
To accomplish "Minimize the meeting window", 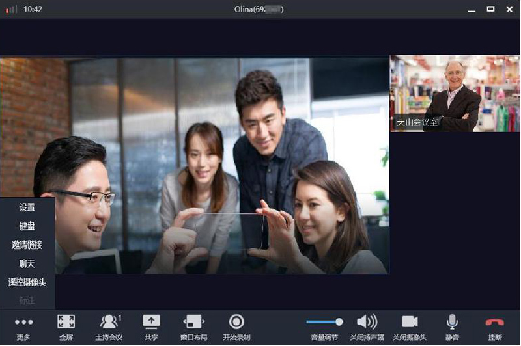I will pos(472,10).
